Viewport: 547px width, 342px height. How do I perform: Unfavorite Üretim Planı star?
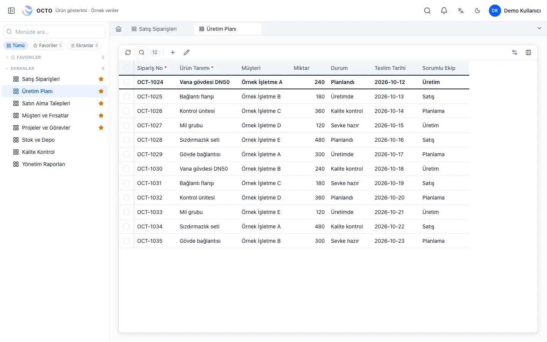pyautogui.click(x=101, y=91)
